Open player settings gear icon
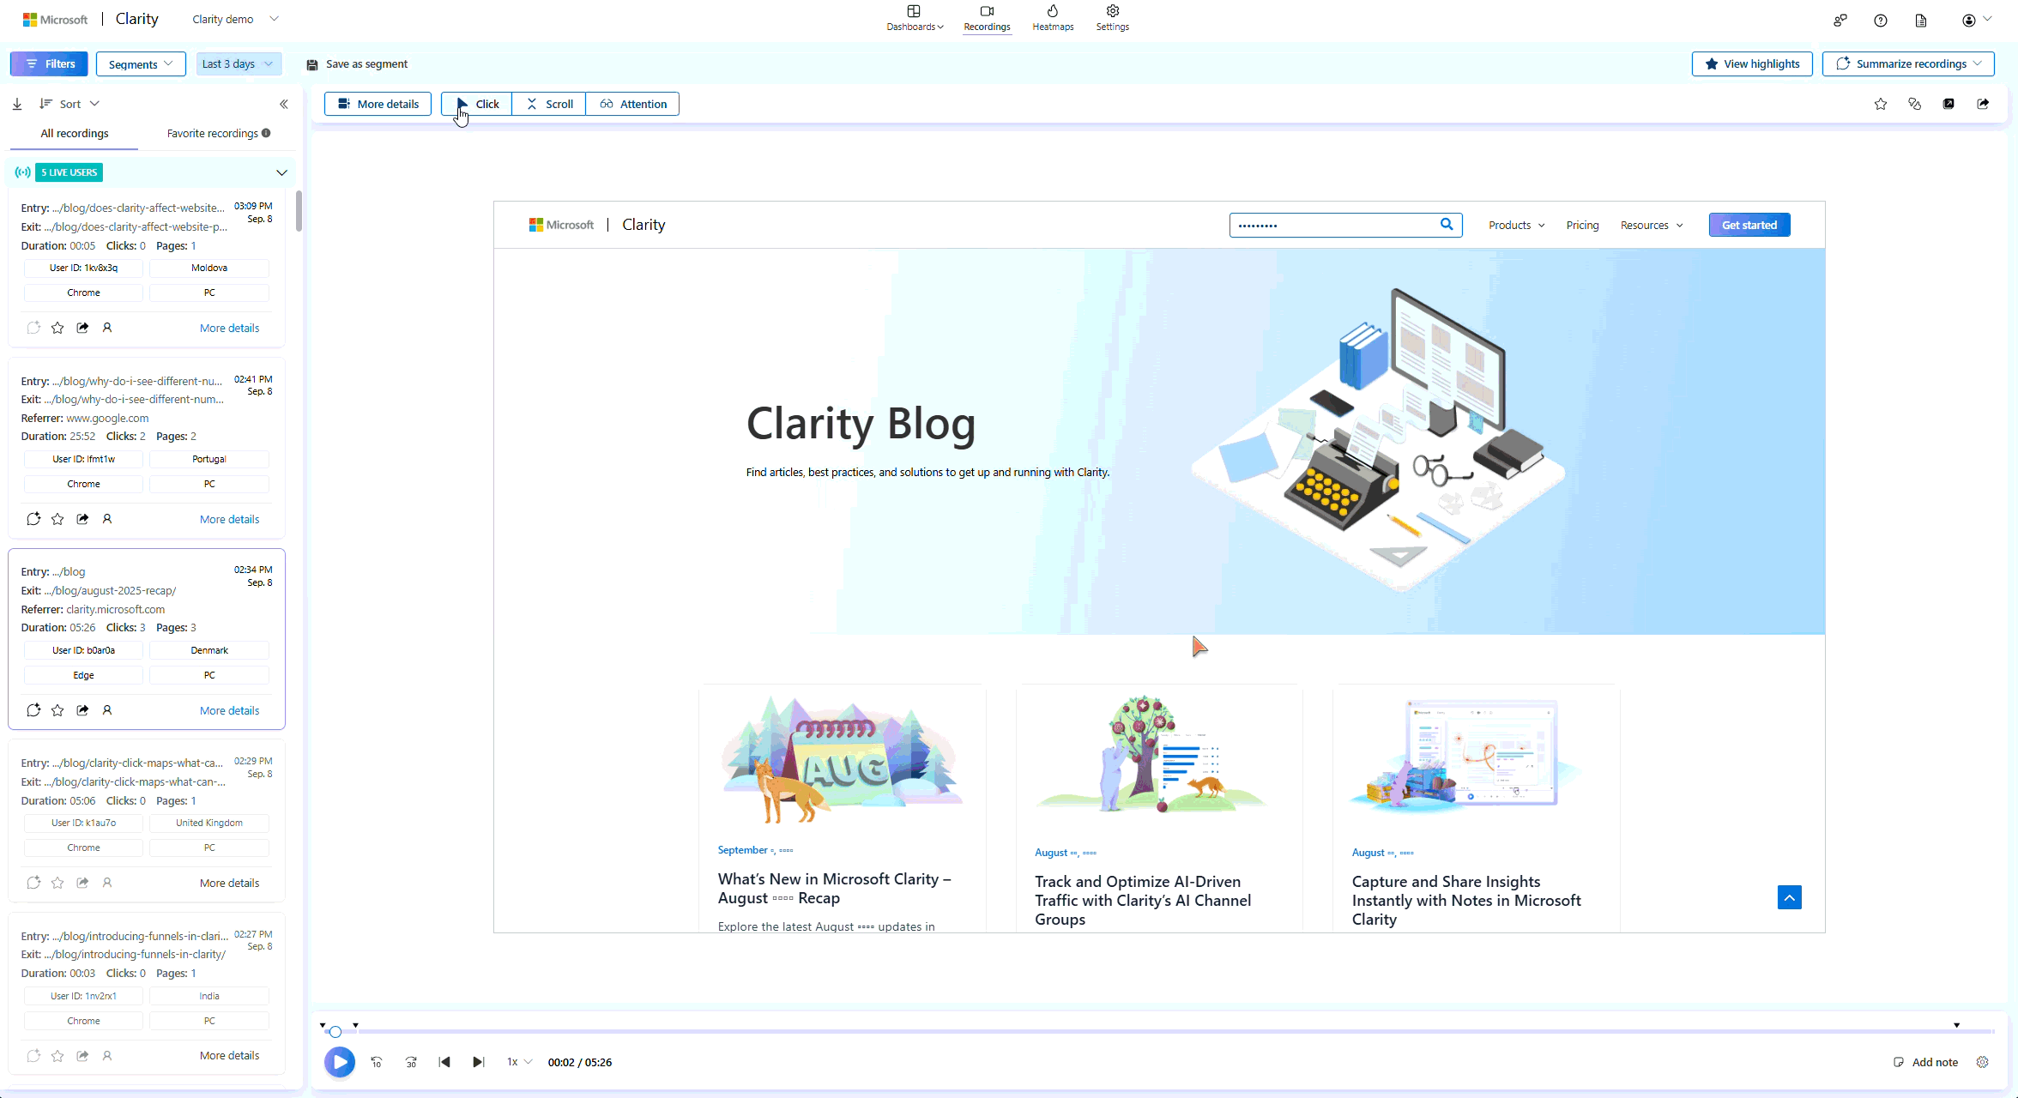 point(1982,1062)
